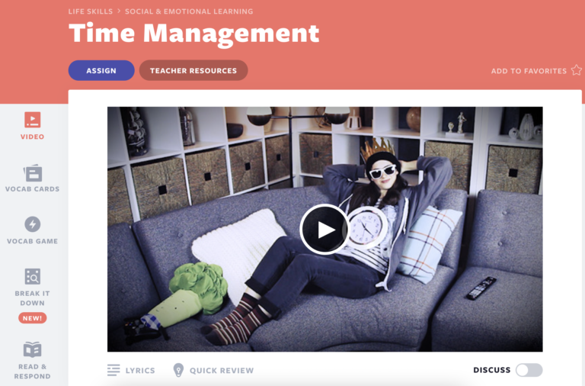Viewport: 585px width, 386px height.
Task: Click the Add to Favorites text
Action: pos(529,71)
